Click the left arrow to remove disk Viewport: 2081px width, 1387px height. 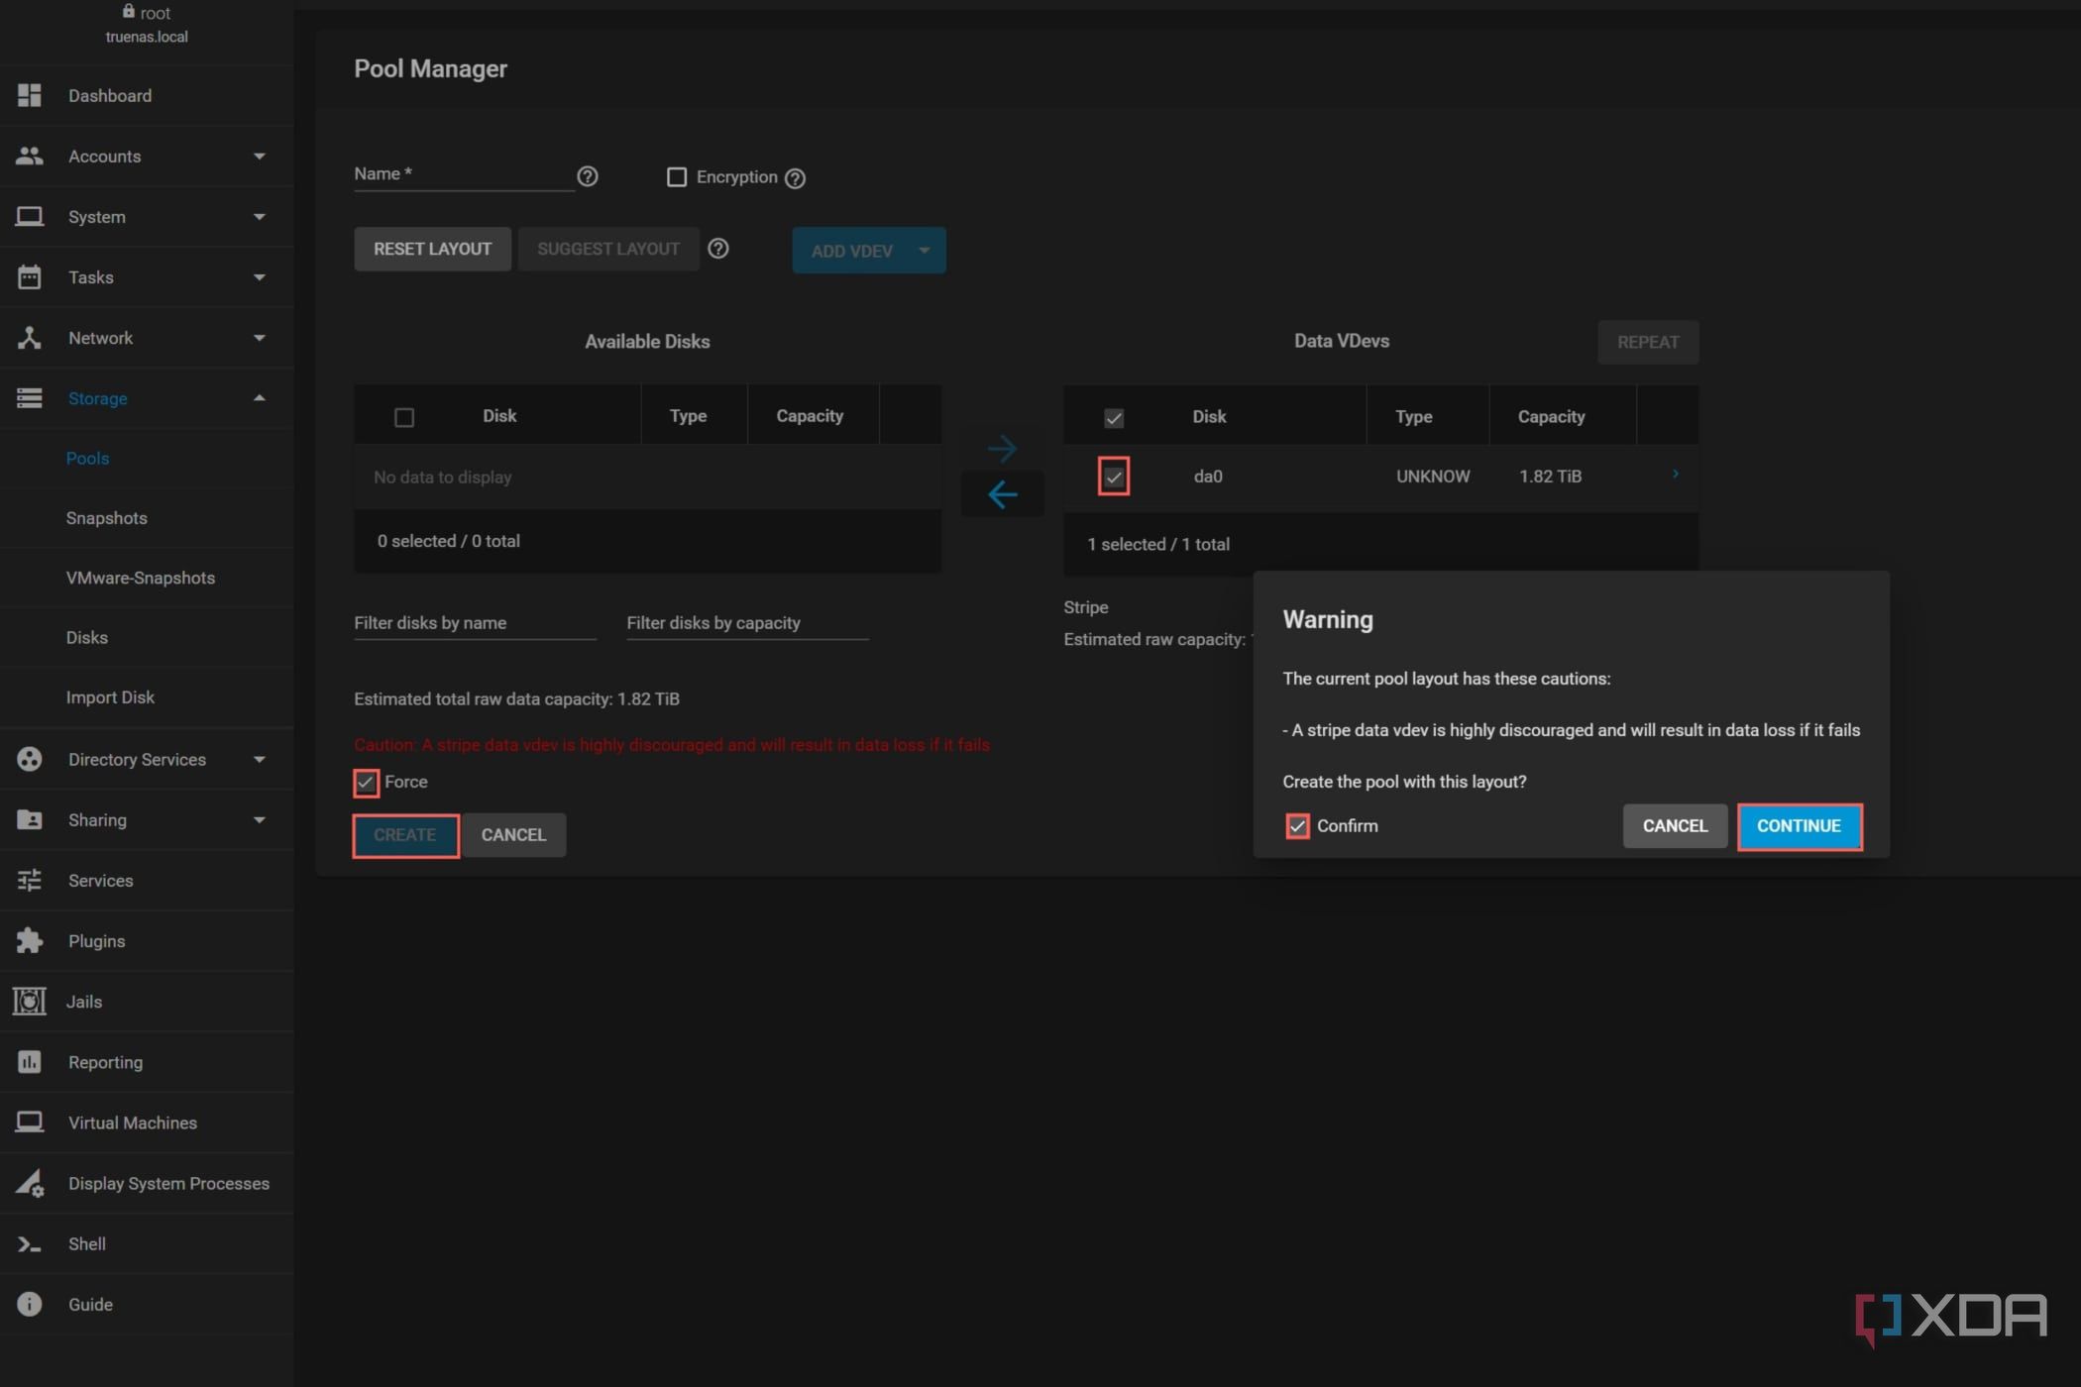[1002, 494]
